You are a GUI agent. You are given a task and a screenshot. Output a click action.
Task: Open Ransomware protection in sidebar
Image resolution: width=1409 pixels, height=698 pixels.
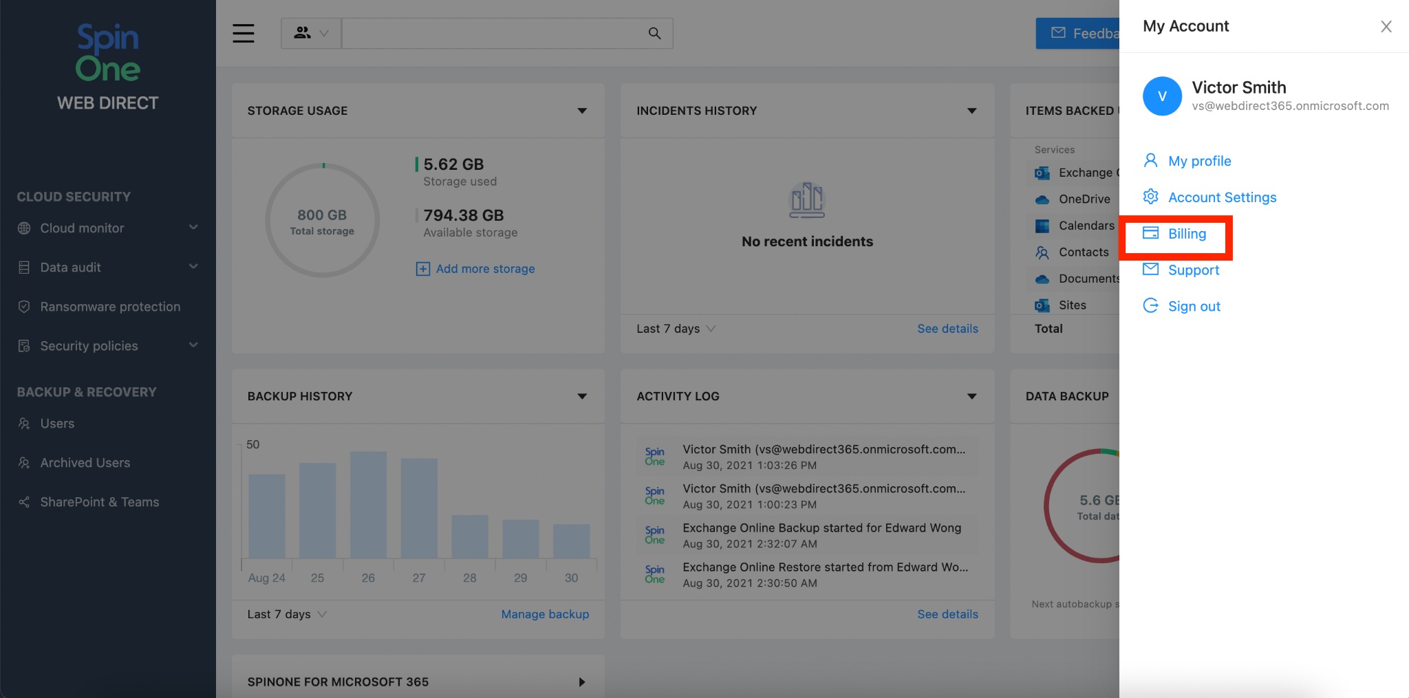click(110, 307)
